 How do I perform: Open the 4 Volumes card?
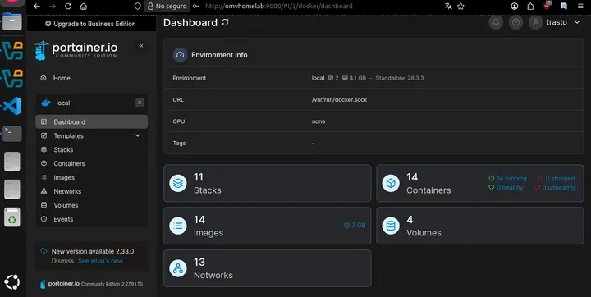pyautogui.click(x=480, y=226)
